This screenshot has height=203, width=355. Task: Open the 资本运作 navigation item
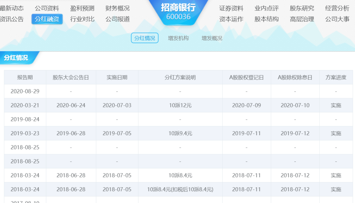coord(231,19)
